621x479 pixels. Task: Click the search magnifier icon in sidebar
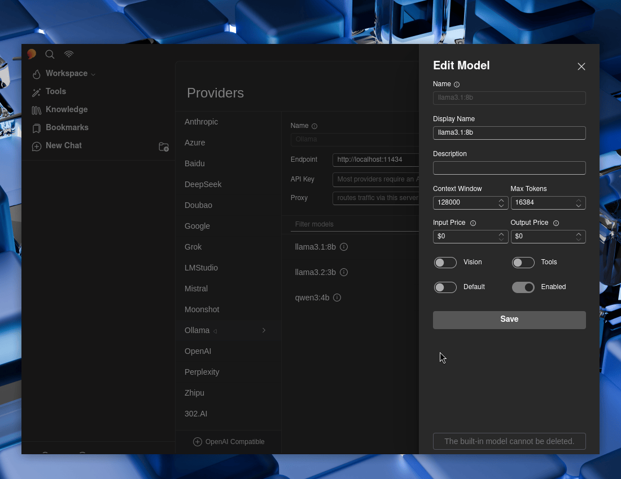[x=50, y=55]
